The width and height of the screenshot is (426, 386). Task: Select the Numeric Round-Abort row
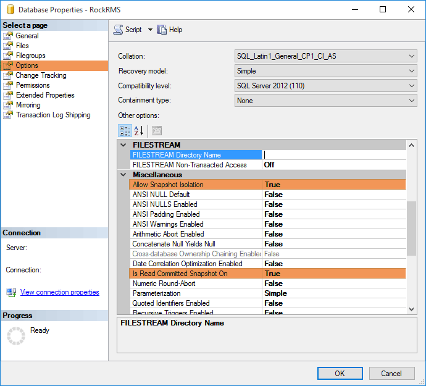268,283
